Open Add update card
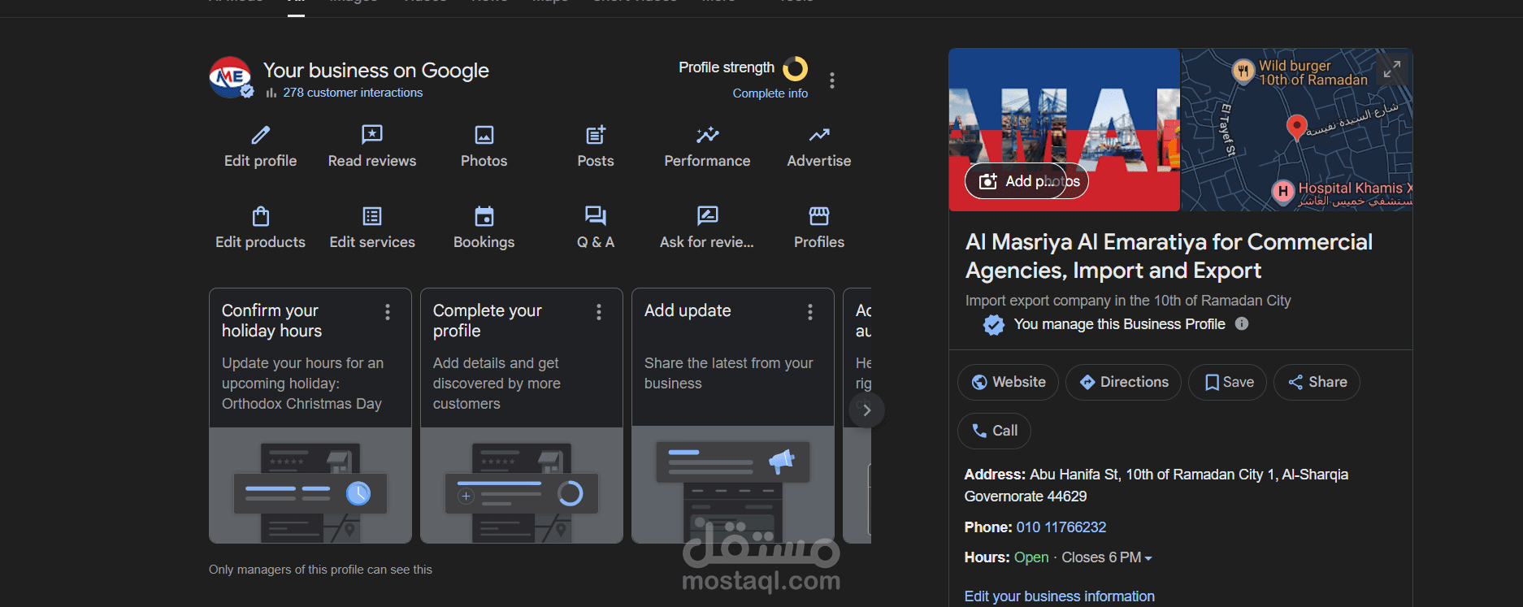The width and height of the screenshot is (1523, 607). point(733,415)
